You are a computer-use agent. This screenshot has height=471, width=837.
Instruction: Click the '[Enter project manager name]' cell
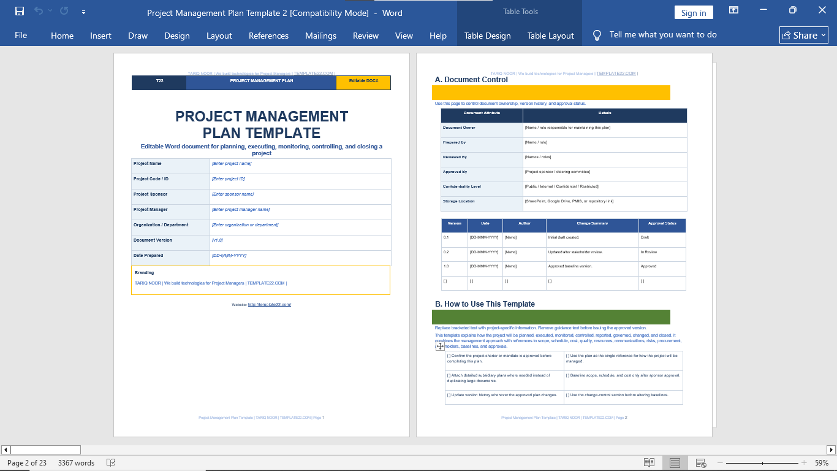click(300, 212)
